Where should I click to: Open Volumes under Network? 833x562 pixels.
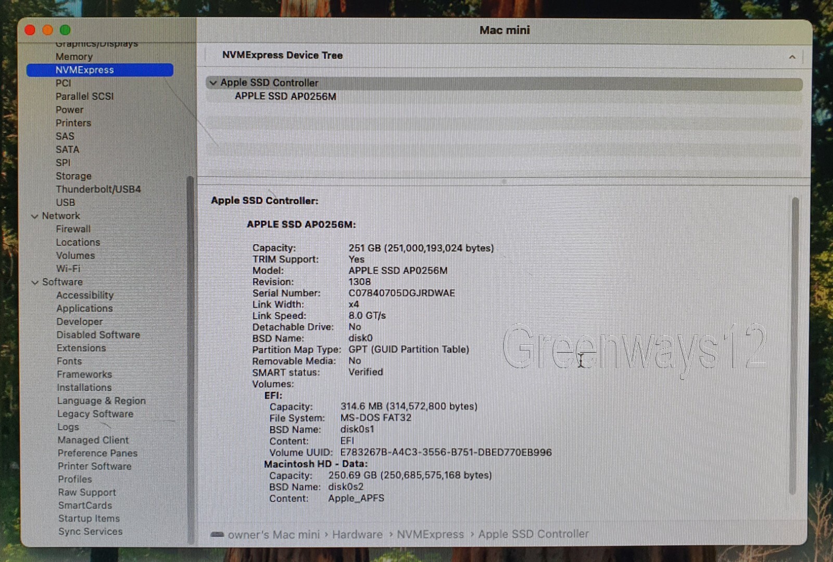[x=75, y=256]
